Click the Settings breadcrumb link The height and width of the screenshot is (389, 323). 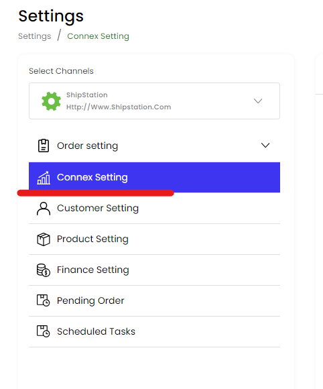pos(35,36)
